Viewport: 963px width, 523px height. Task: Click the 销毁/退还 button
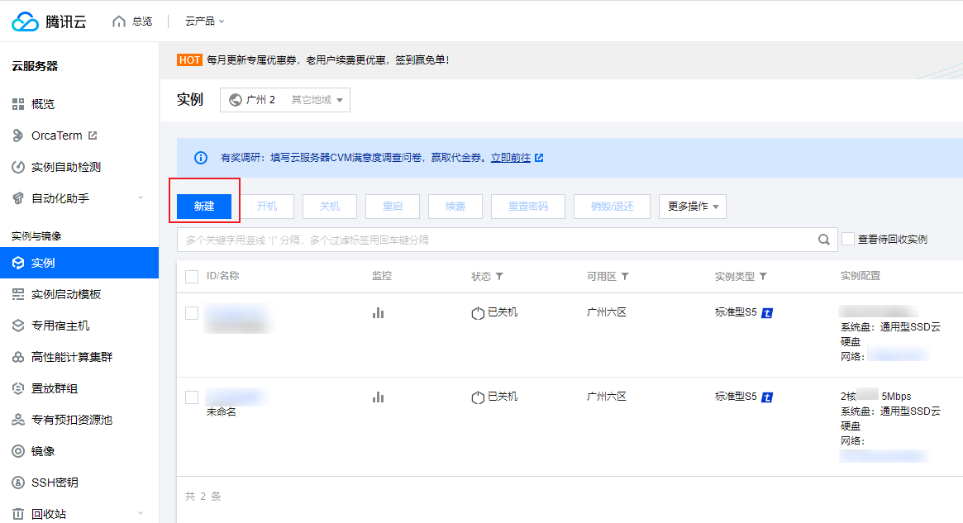click(612, 207)
